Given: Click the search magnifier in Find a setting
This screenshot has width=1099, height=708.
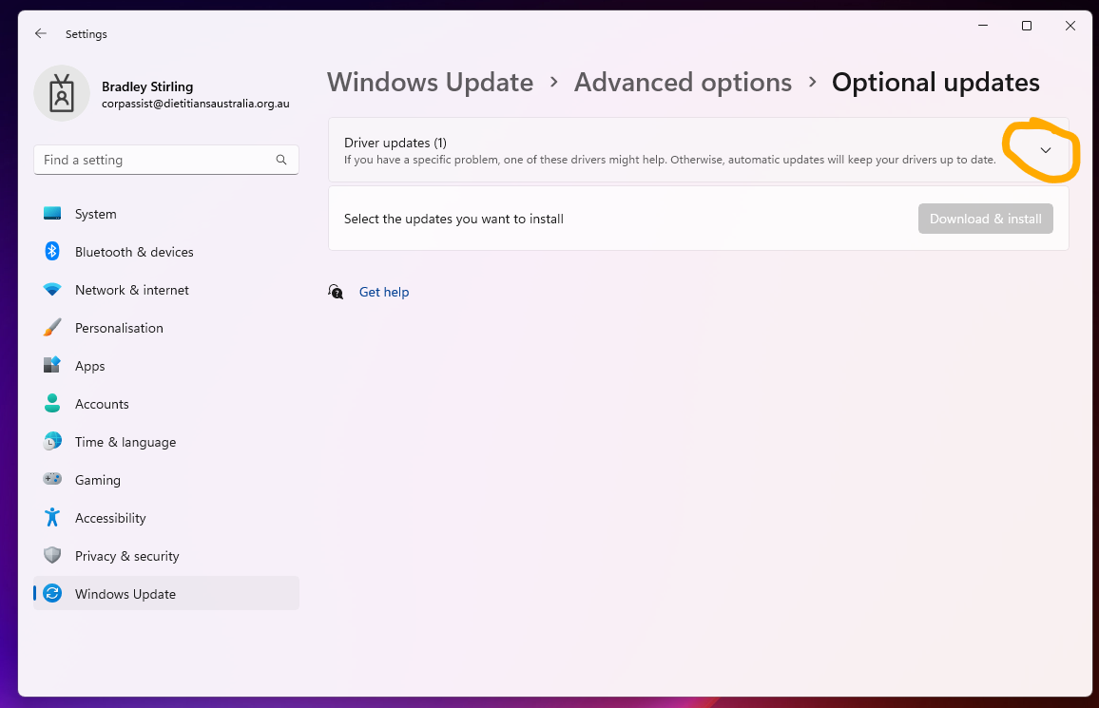Looking at the screenshot, I should tap(280, 160).
